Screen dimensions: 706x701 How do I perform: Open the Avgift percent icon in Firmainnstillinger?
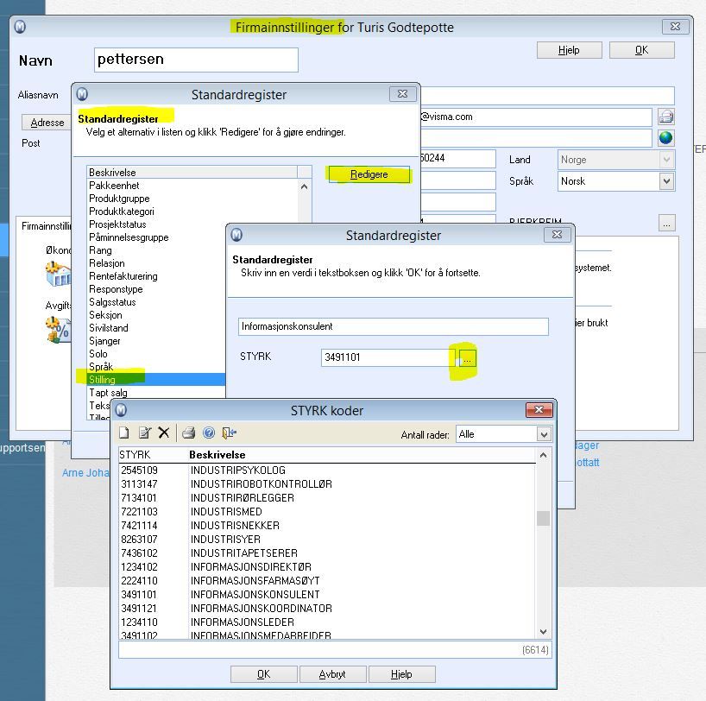click(59, 330)
